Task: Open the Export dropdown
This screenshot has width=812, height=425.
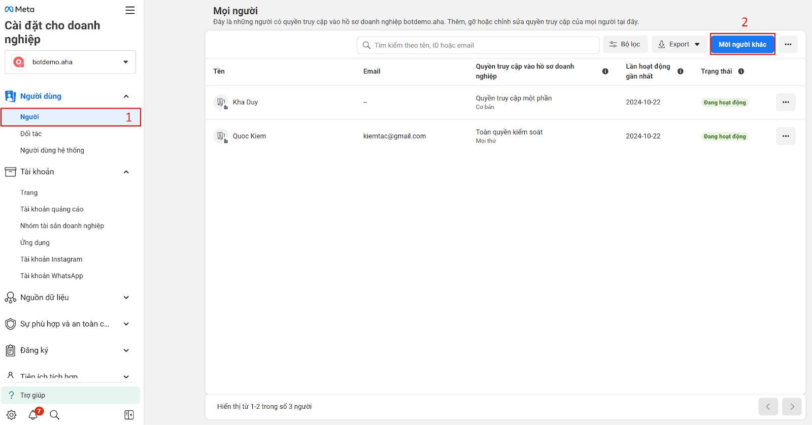Action: [679, 44]
